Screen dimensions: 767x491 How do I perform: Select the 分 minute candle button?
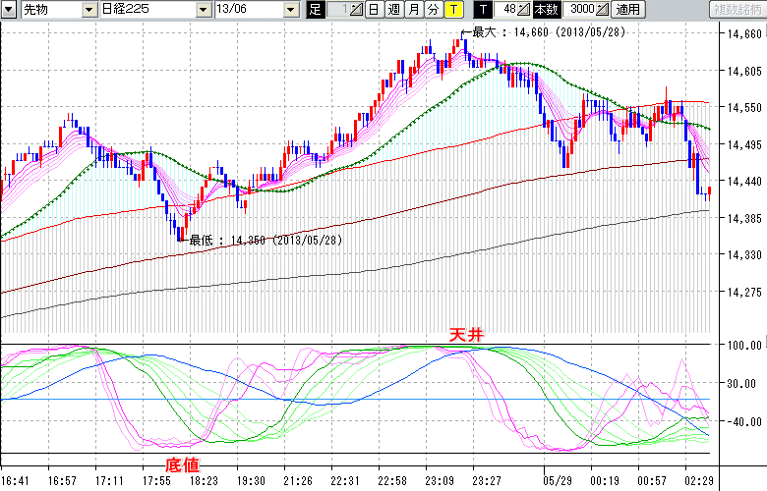coord(434,10)
